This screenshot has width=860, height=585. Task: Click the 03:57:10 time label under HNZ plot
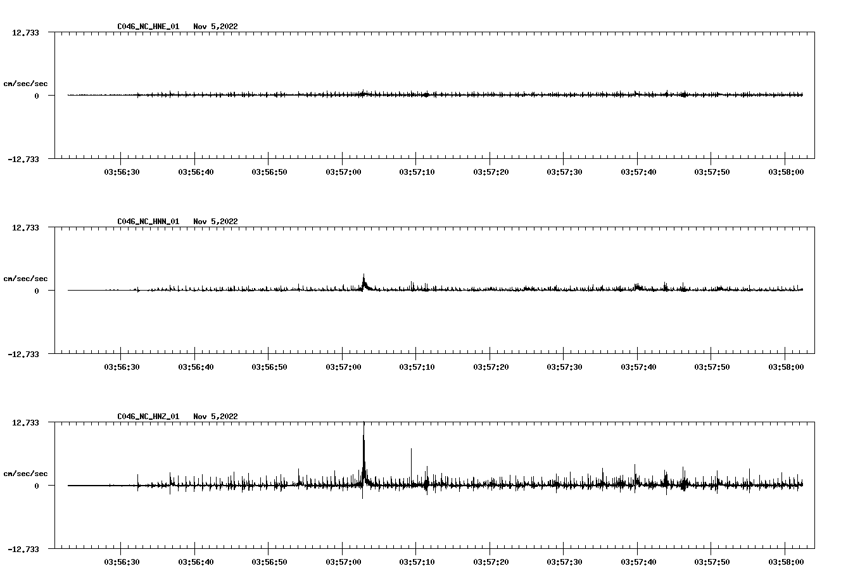[417, 562]
